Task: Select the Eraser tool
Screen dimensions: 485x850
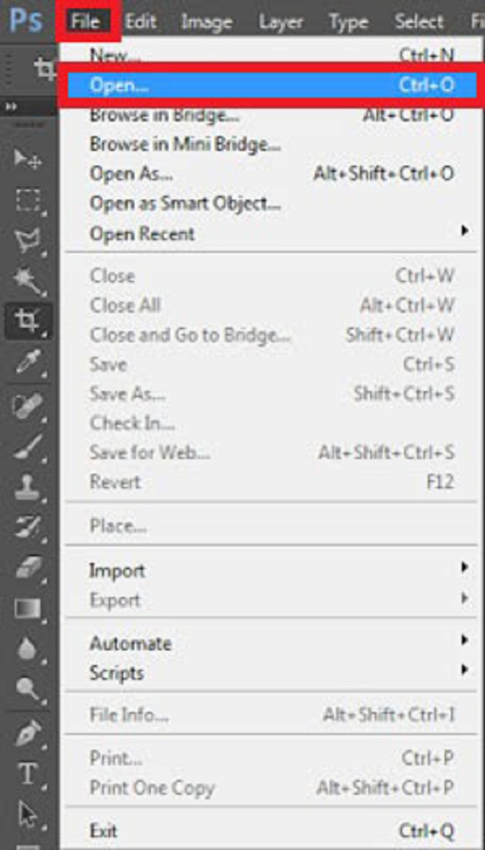Action: 27,566
